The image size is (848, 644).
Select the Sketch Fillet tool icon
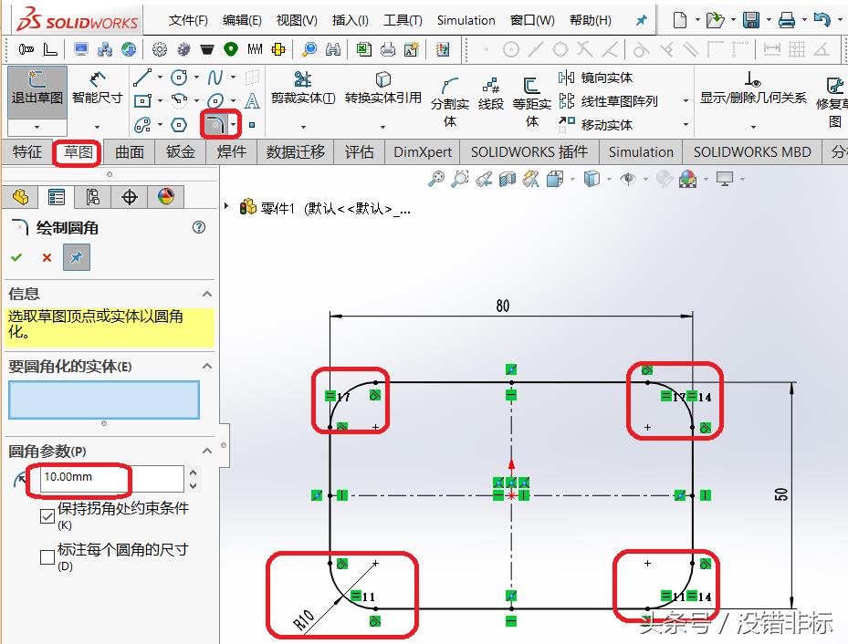pyautogui.click(x=215, y=124)
